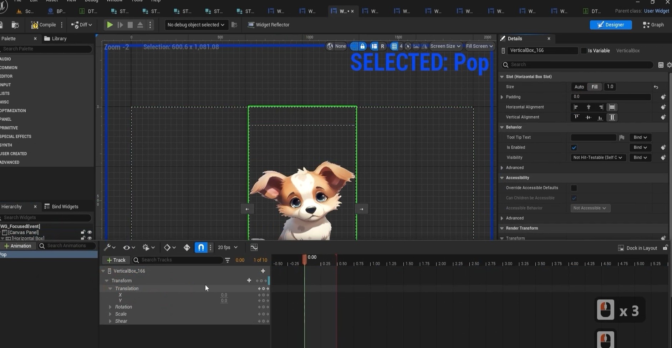Check Override Accessible Defaults checkbox
The image size is (672, 348).
coord(574,188)
